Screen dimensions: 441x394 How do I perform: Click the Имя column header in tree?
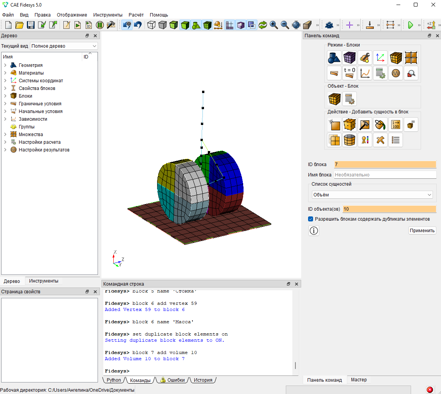[x=41, y=57]
